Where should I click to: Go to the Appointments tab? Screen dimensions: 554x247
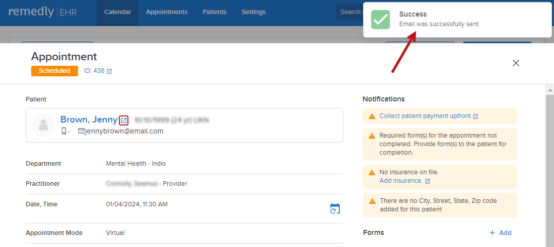[167, 12]
